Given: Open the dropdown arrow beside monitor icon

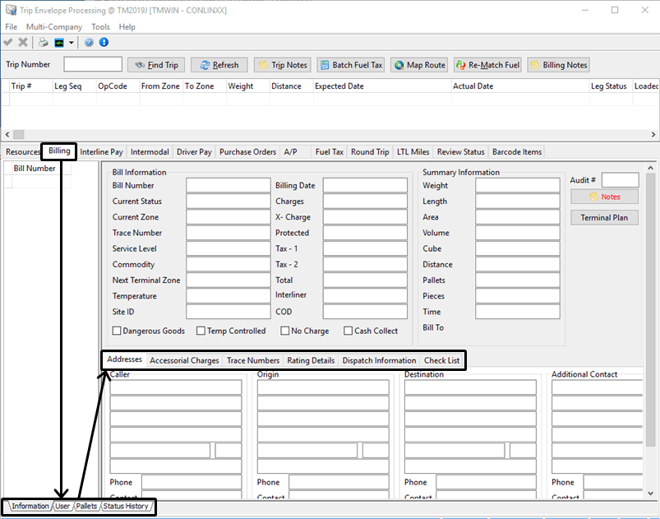Looking at the screenshot, I should [72, 43].
